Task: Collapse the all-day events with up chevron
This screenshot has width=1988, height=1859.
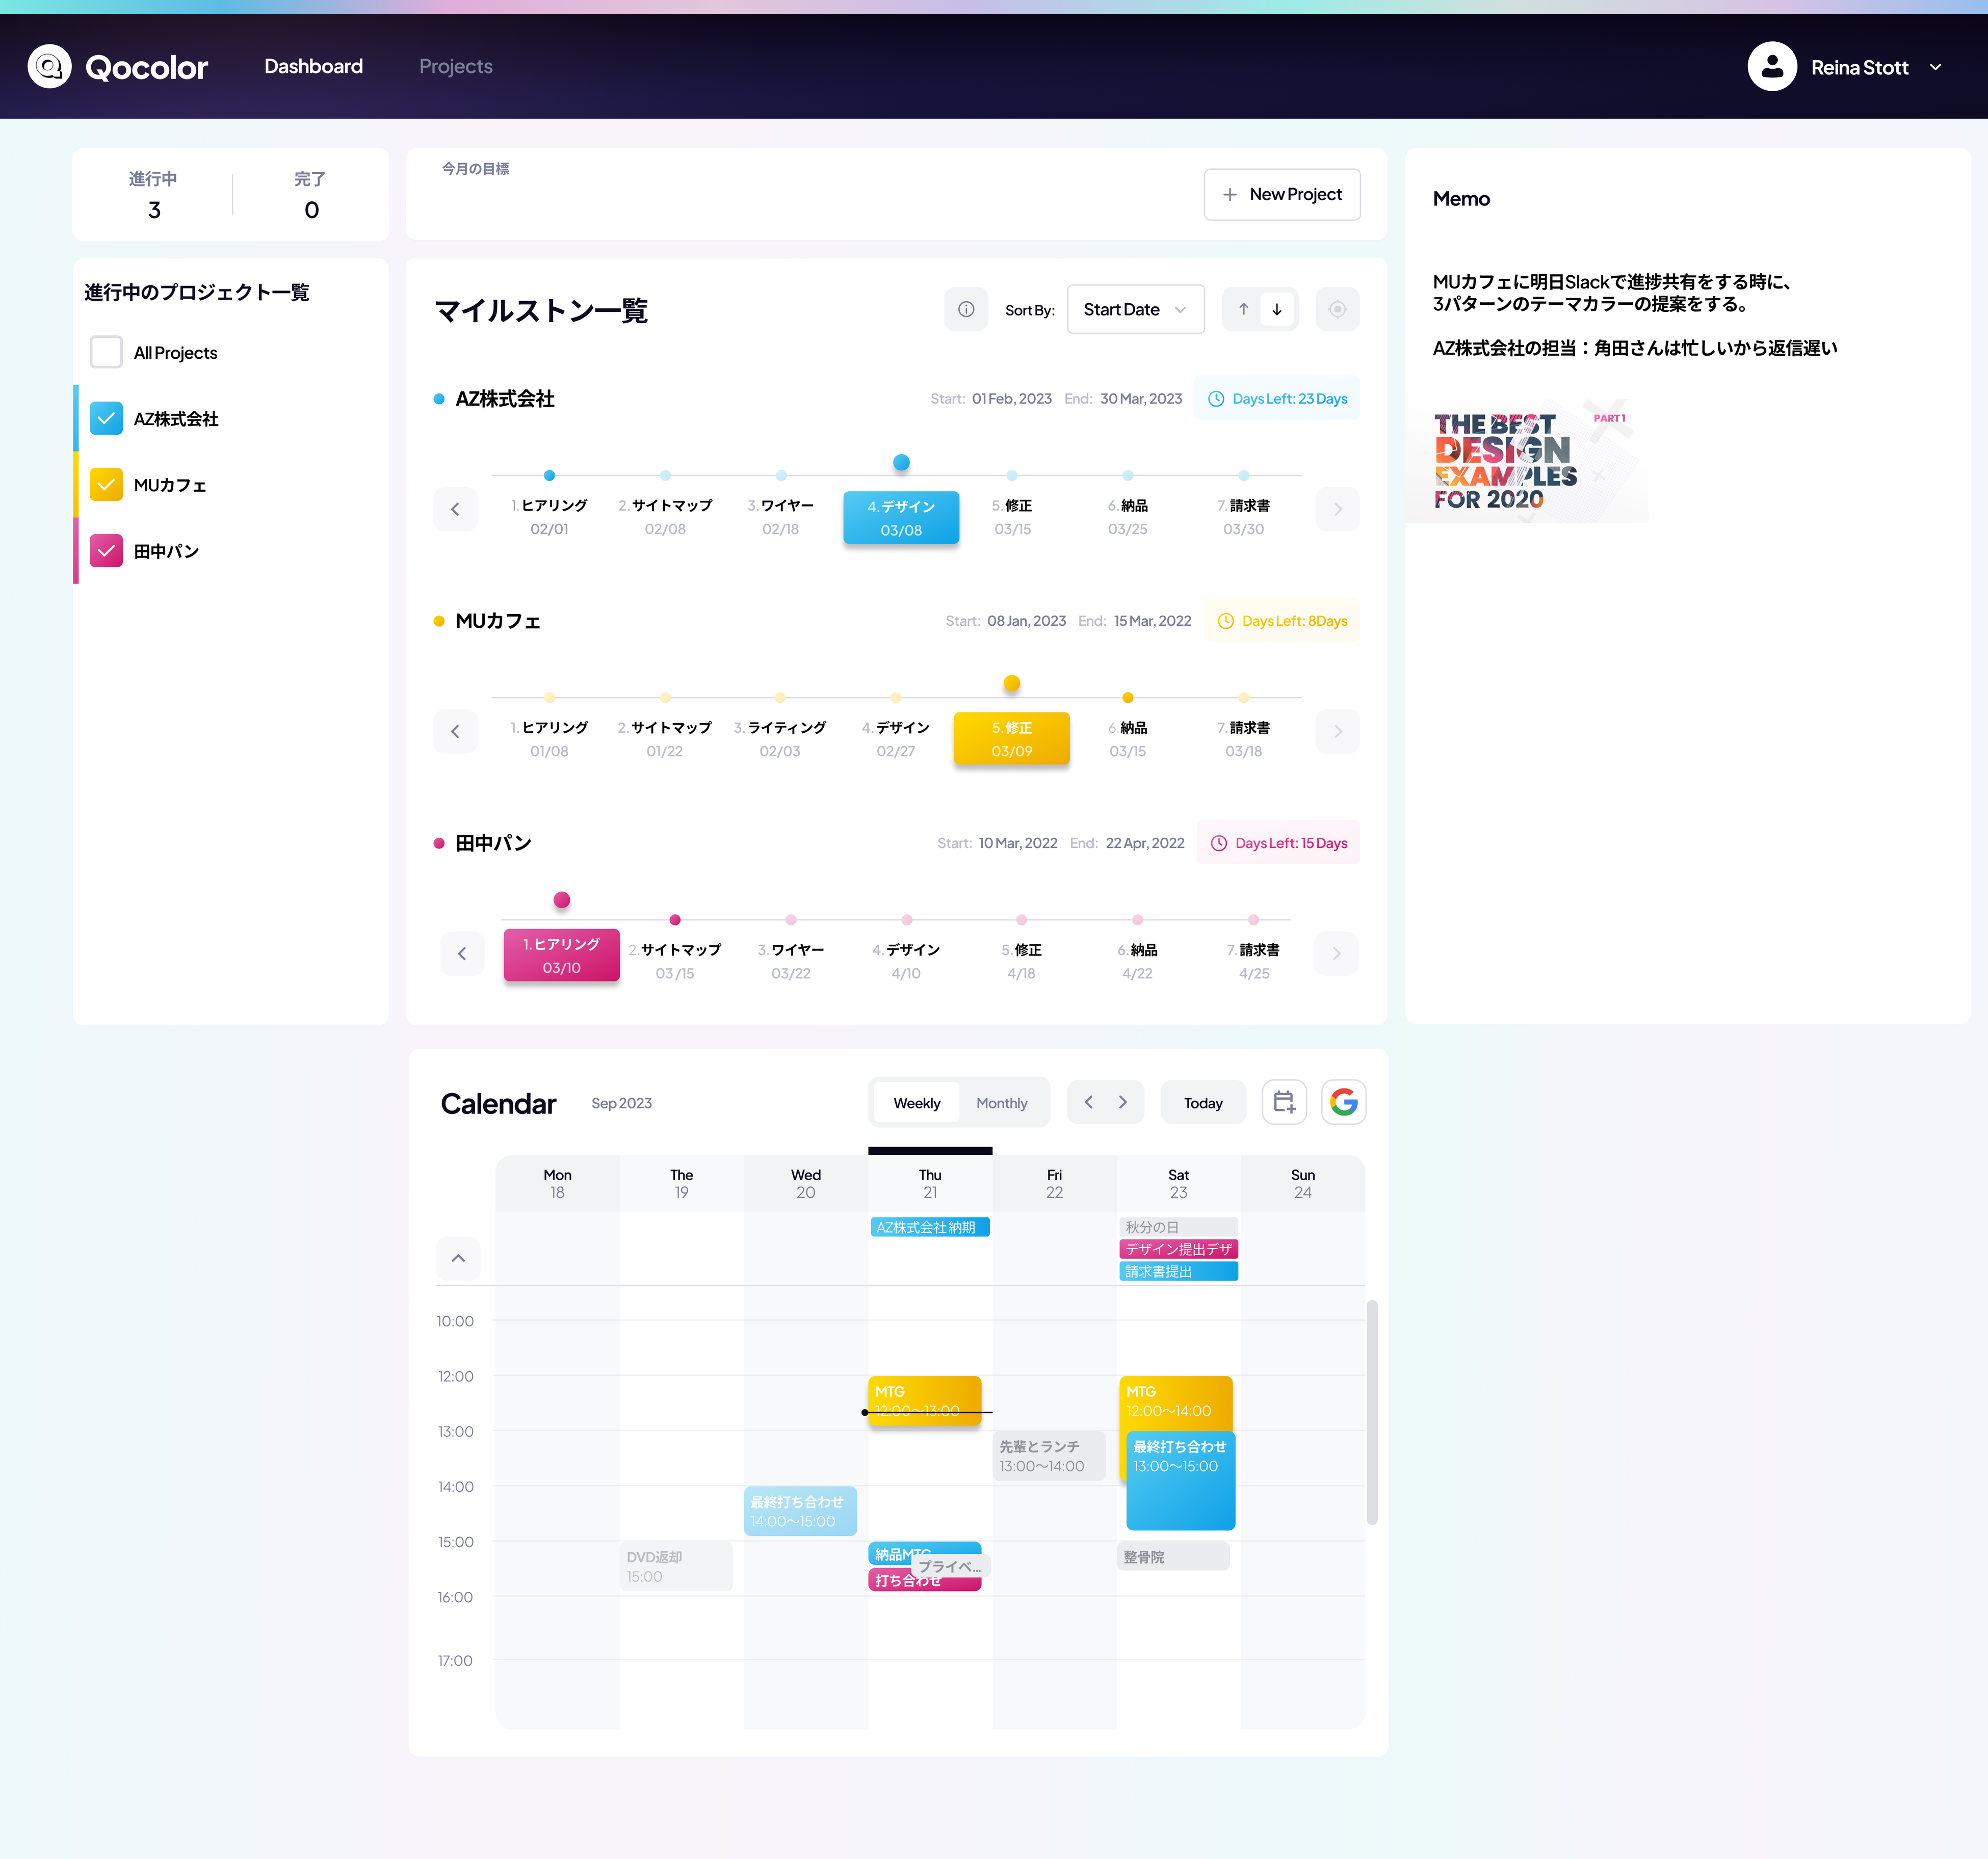Action: click(458, 1258)
